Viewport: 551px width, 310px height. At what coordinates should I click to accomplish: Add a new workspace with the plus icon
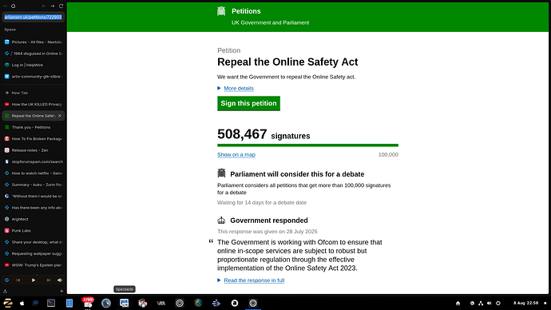[61, 291]
